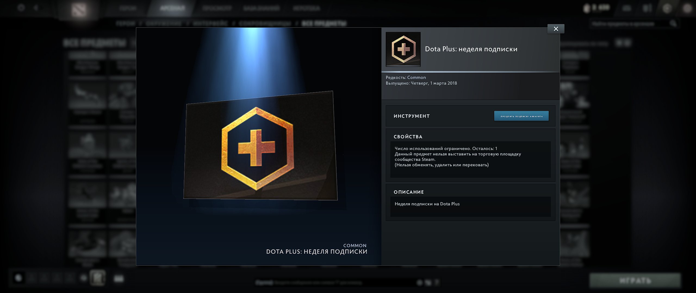Click the large Dota Plus hexagon card image
The height and width of the screenshot is (293, 696).
[260, 146]
